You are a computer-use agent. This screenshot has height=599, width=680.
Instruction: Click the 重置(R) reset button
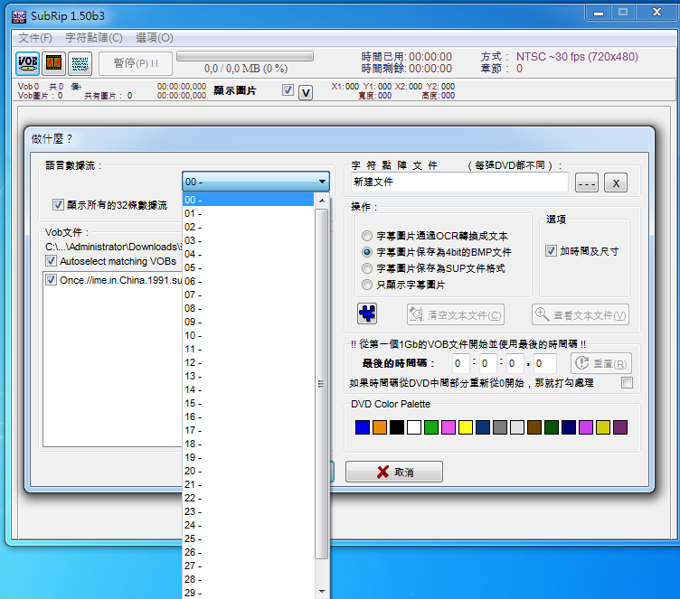[x=601, y=363]
